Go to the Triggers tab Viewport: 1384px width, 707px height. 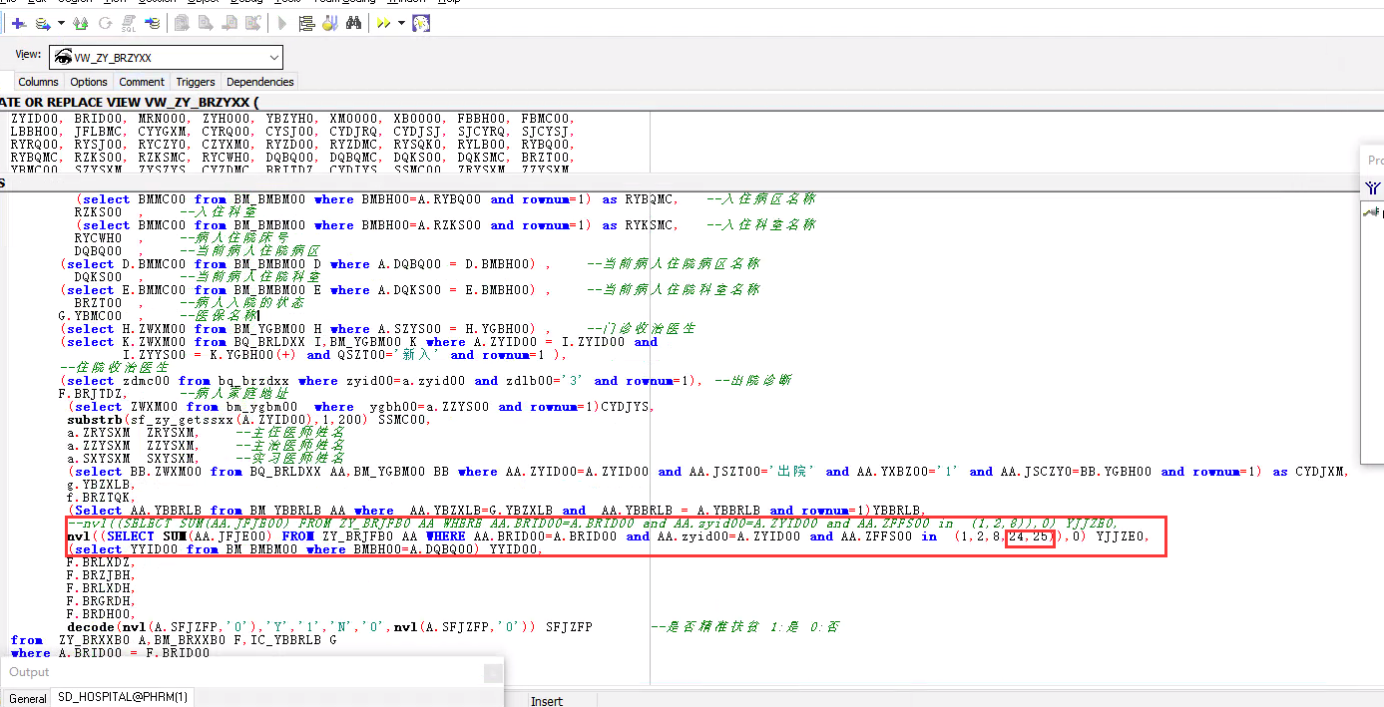(196, 82)
